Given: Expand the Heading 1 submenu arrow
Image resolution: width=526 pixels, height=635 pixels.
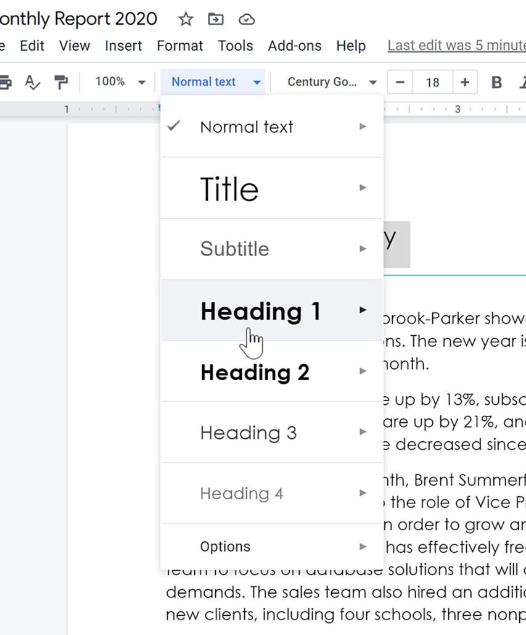Looking at the screenshot, I should click(x=363, y=310).
